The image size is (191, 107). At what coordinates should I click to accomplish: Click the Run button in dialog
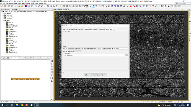(x=104, y=75)
